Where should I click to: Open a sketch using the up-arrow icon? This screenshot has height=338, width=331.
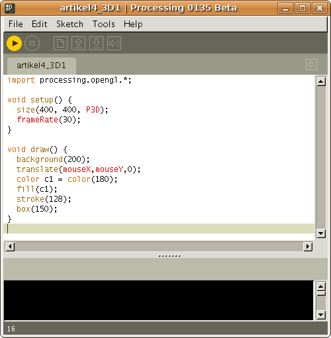(x=78, y=44)
